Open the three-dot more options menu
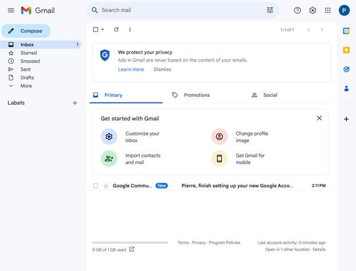 130,30
